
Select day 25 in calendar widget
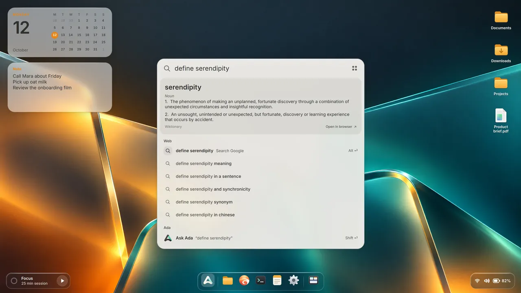point(103,42)
